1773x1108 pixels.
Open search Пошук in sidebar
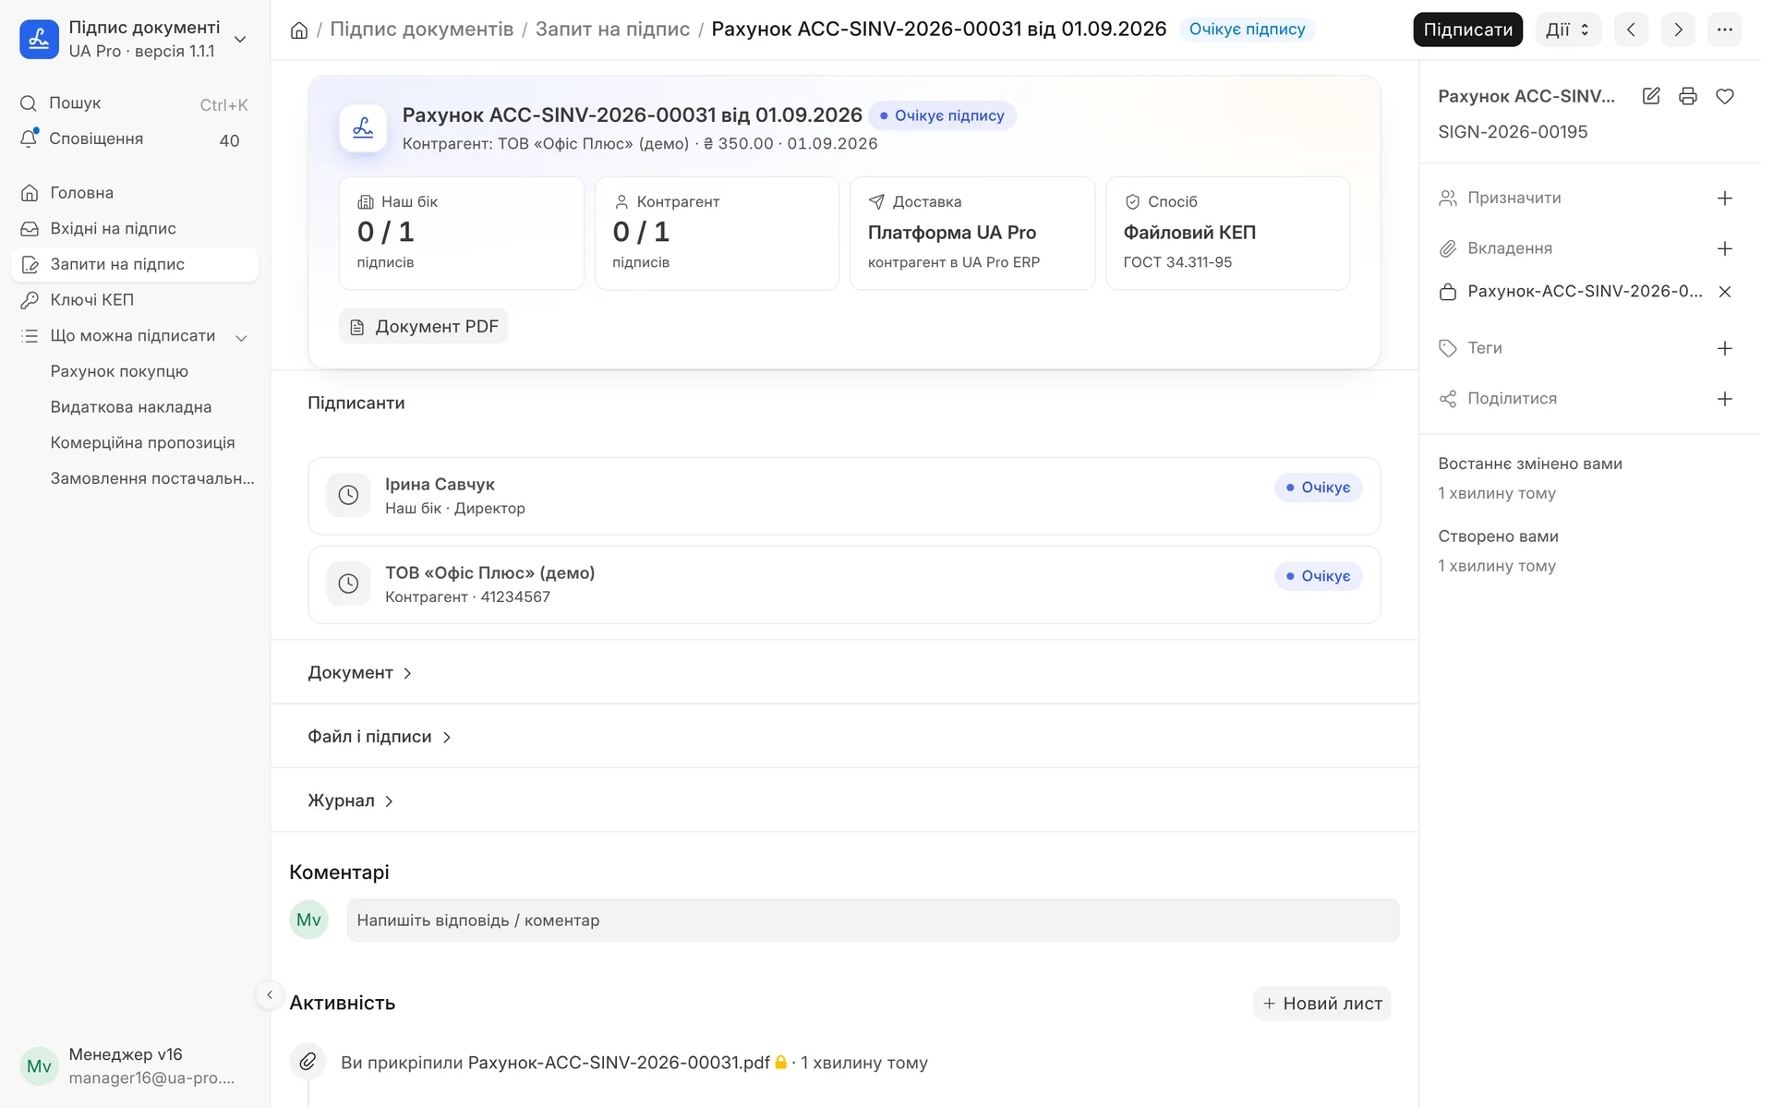[x=134, y=103]
